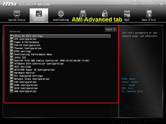Click arrow icon beside ACPI Settings
The image size is (166, 124).
tap(11, 67)
